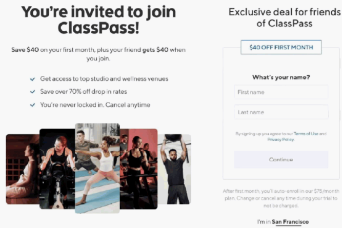
Task: Focus the Last name field
Action: 281,112
